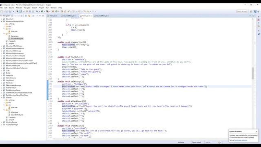Select Main.java under TextTest src
This screenshot has height=147, width=261.
[14, 112]
